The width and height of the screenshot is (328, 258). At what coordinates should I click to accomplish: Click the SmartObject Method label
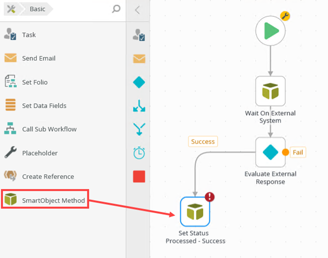coord(53,201)
